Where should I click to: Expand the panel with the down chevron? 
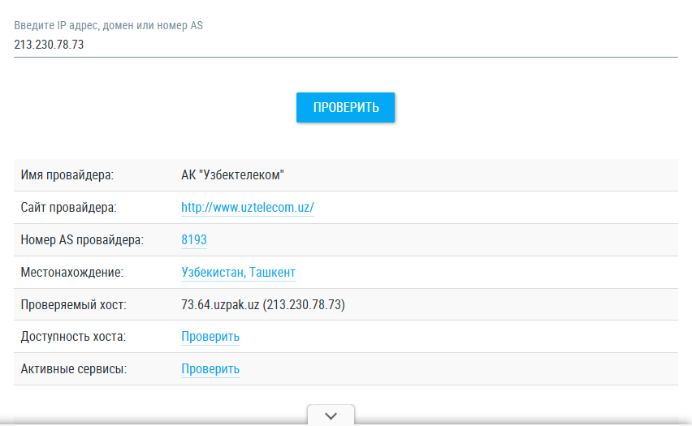[331, 415]
